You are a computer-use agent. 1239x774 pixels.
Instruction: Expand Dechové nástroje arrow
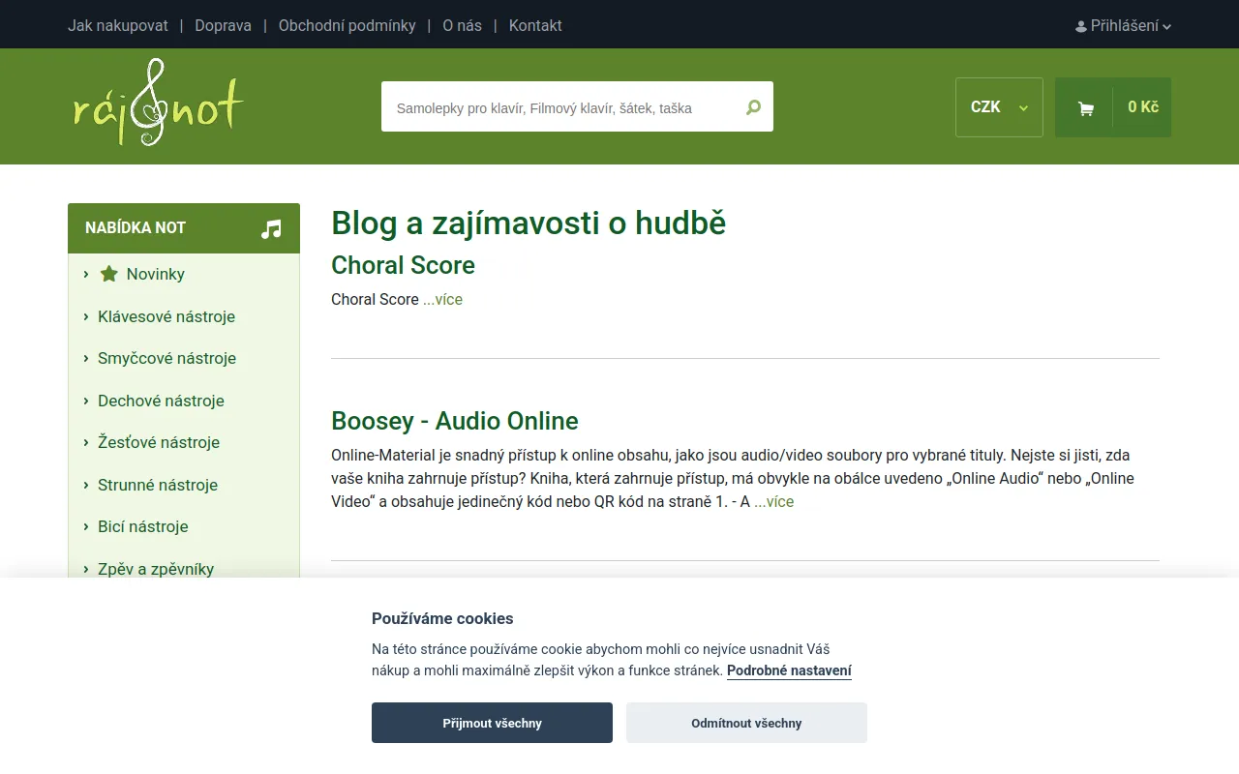pos(86,401)
